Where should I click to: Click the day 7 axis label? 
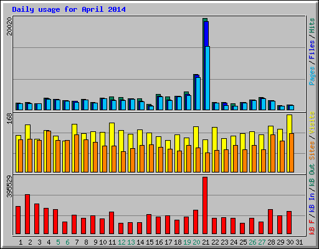77,242
